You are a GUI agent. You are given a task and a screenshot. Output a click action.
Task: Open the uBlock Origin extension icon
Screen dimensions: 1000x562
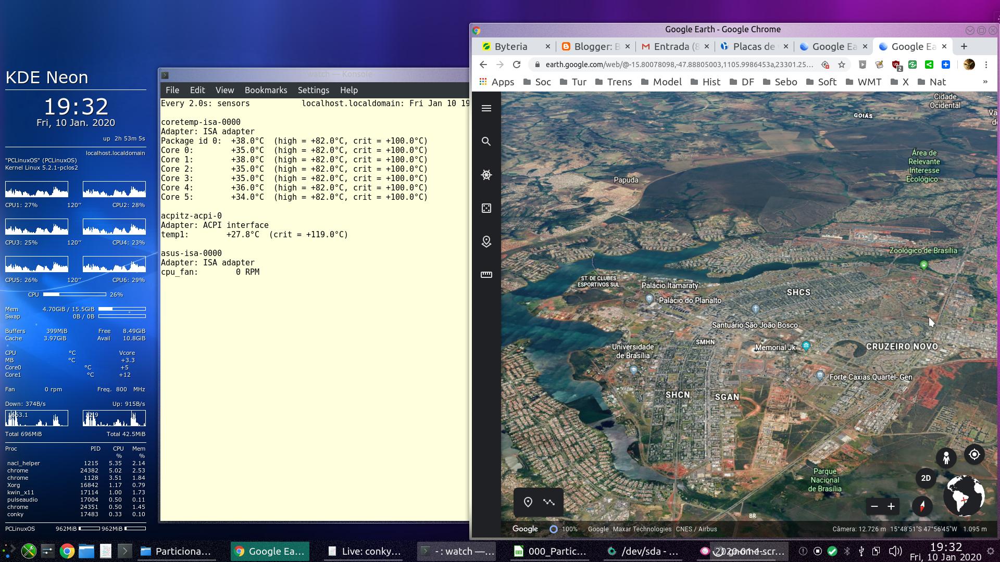coord(896,65)
